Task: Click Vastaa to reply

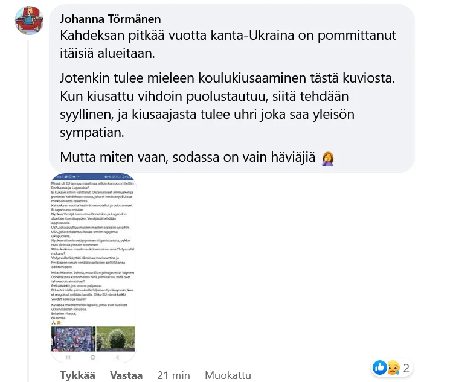Action: coord(126,375)
